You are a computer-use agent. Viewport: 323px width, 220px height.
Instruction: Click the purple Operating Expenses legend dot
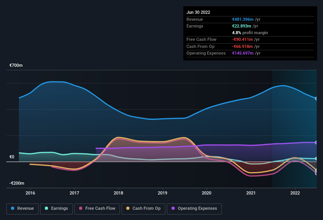click(x=173, y=209)
